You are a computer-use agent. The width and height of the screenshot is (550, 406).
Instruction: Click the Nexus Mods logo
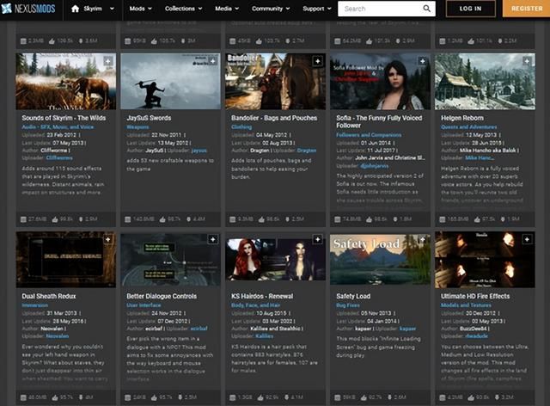[x=31, y=9]
